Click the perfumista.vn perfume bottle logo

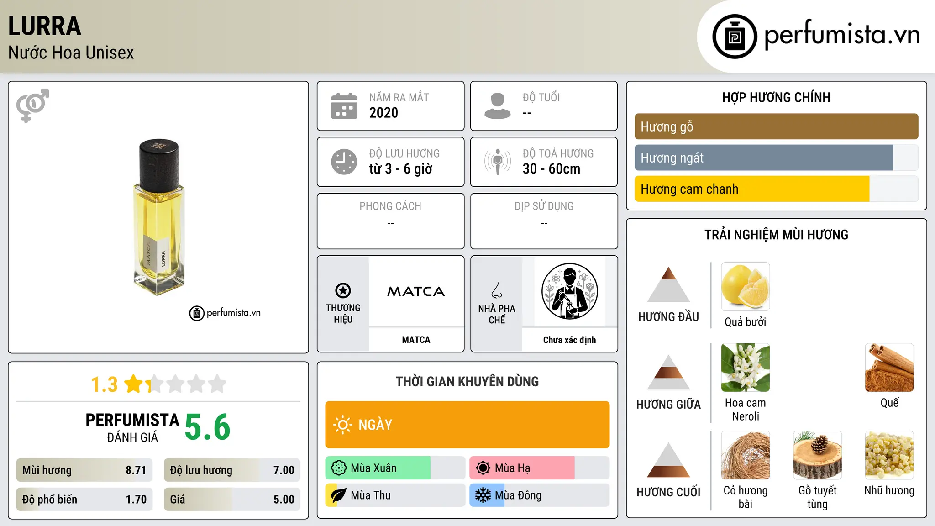point(735,37)
